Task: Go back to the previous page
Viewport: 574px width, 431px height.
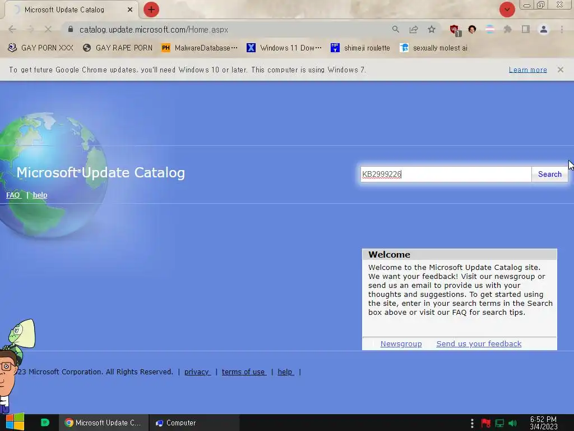Action: [x=12, y=29]
